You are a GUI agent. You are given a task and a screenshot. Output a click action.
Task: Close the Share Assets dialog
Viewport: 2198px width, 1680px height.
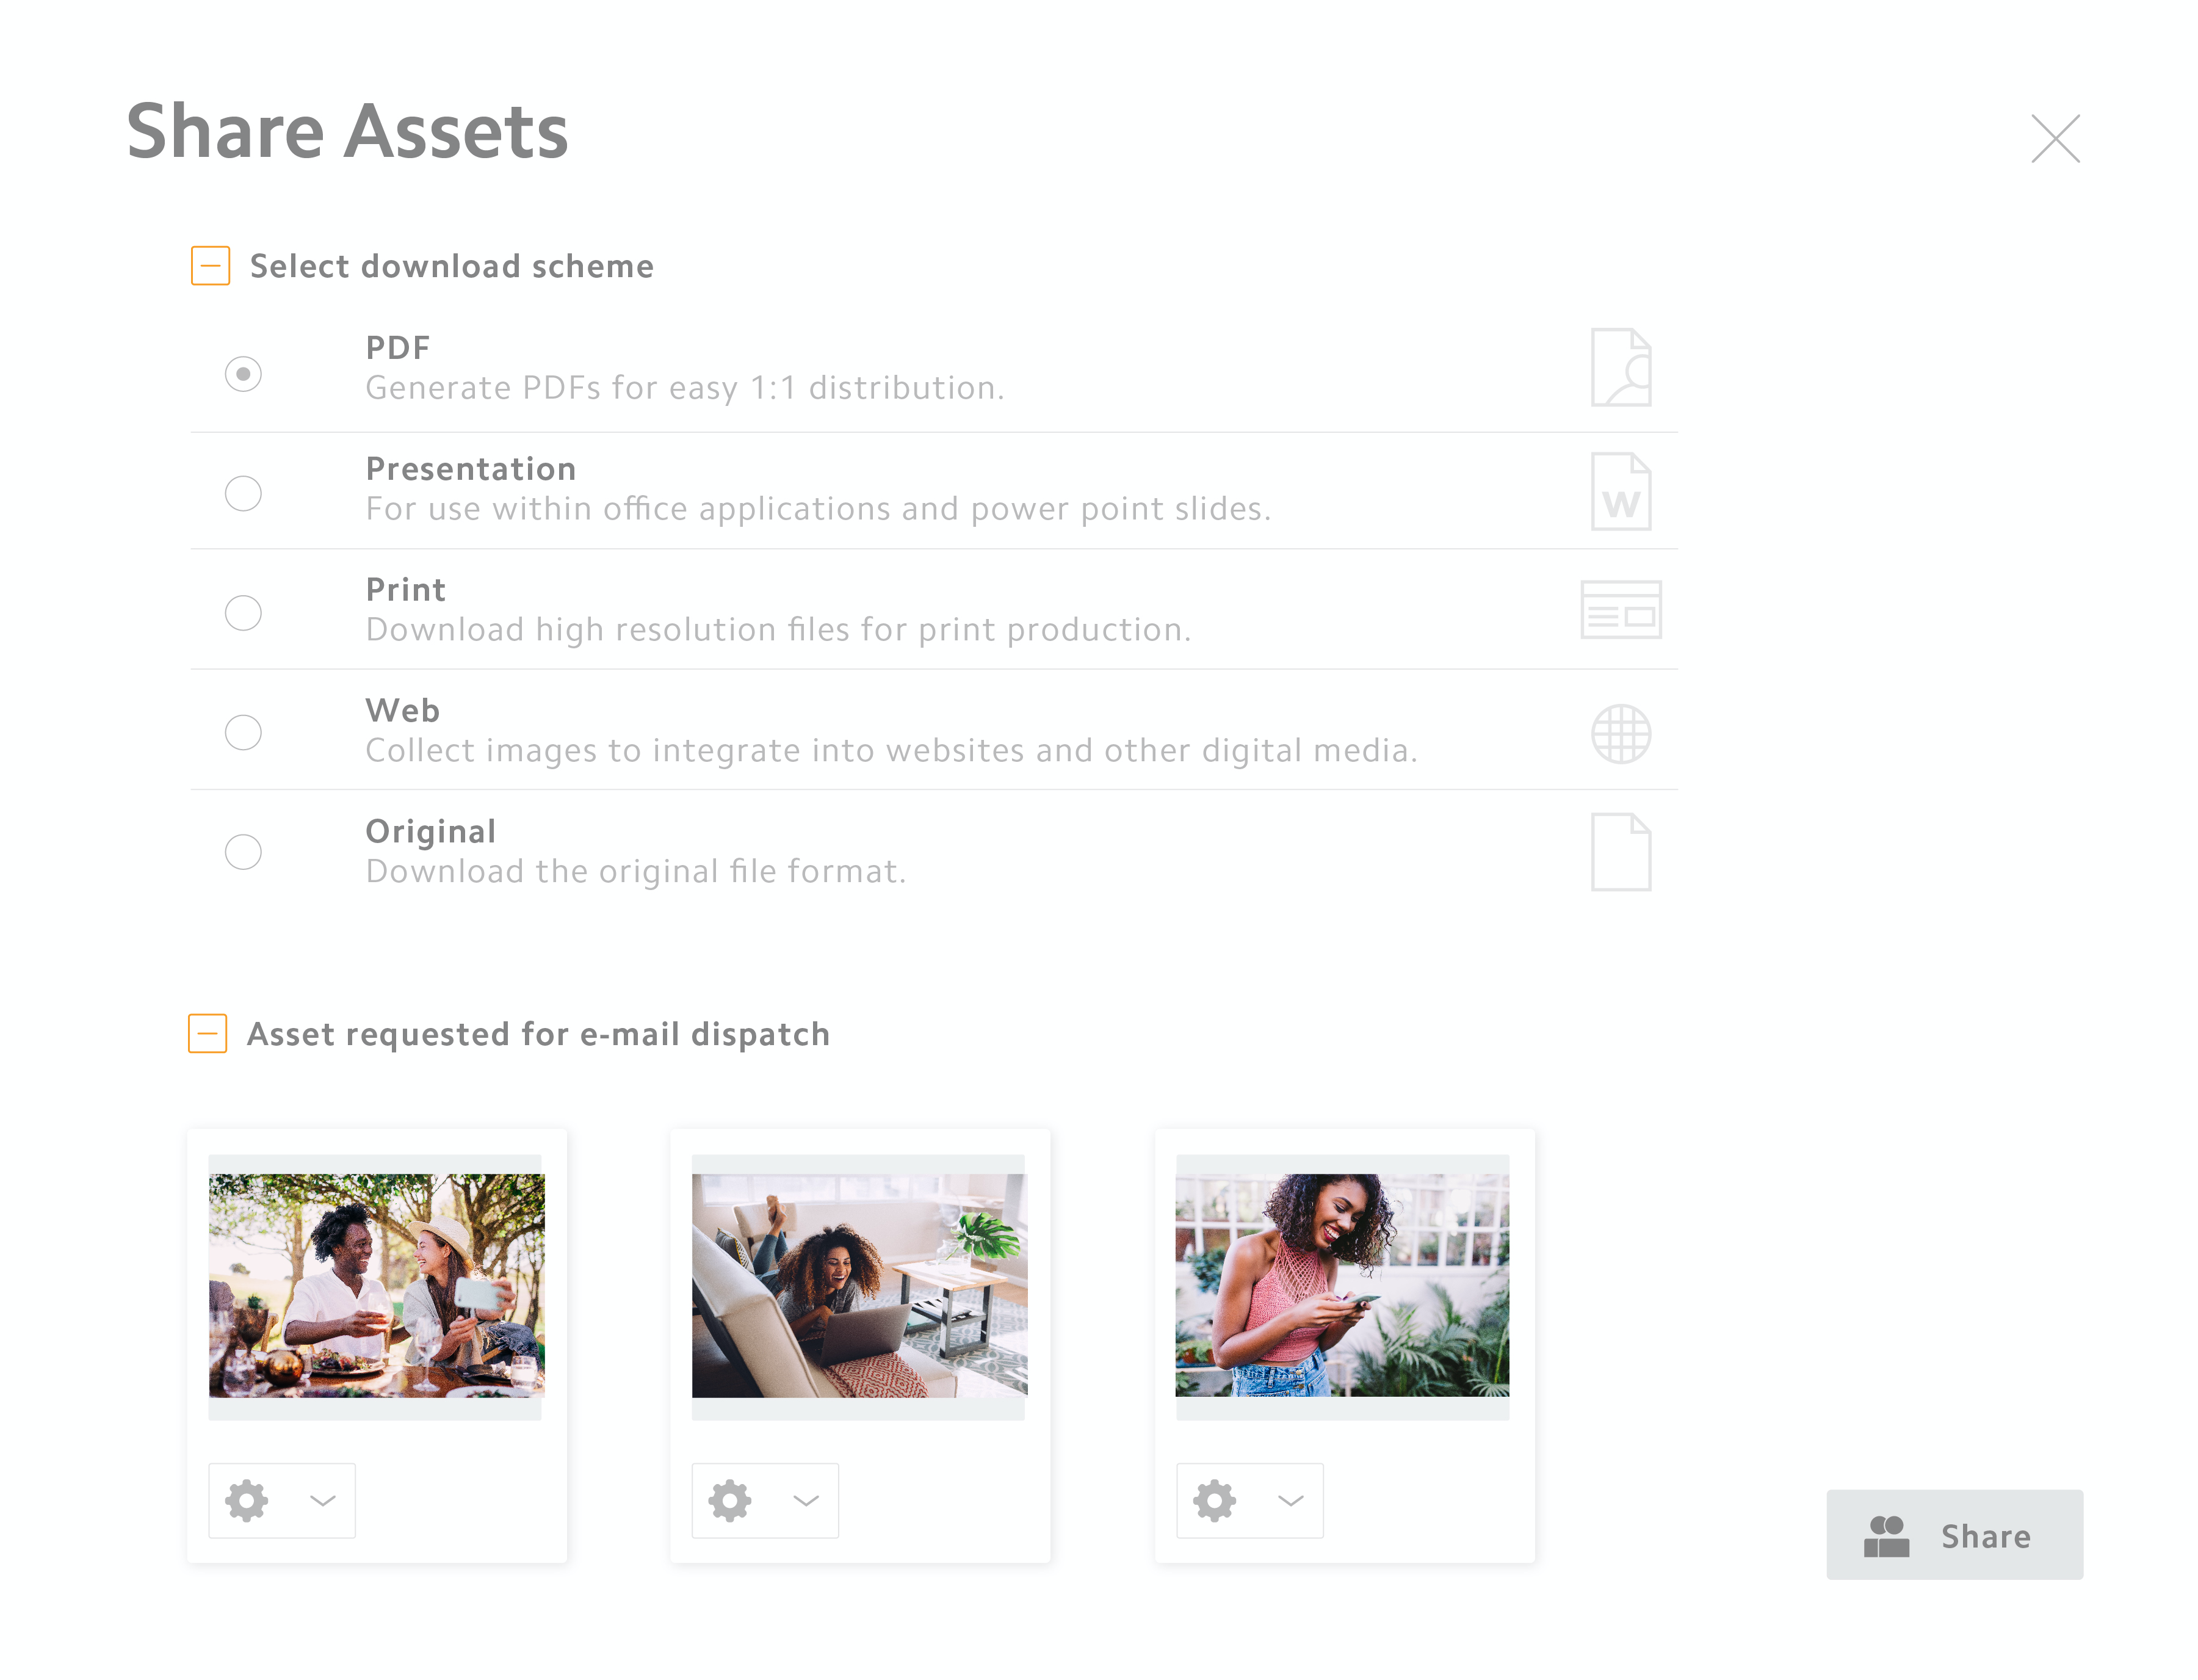point(2054,138)
